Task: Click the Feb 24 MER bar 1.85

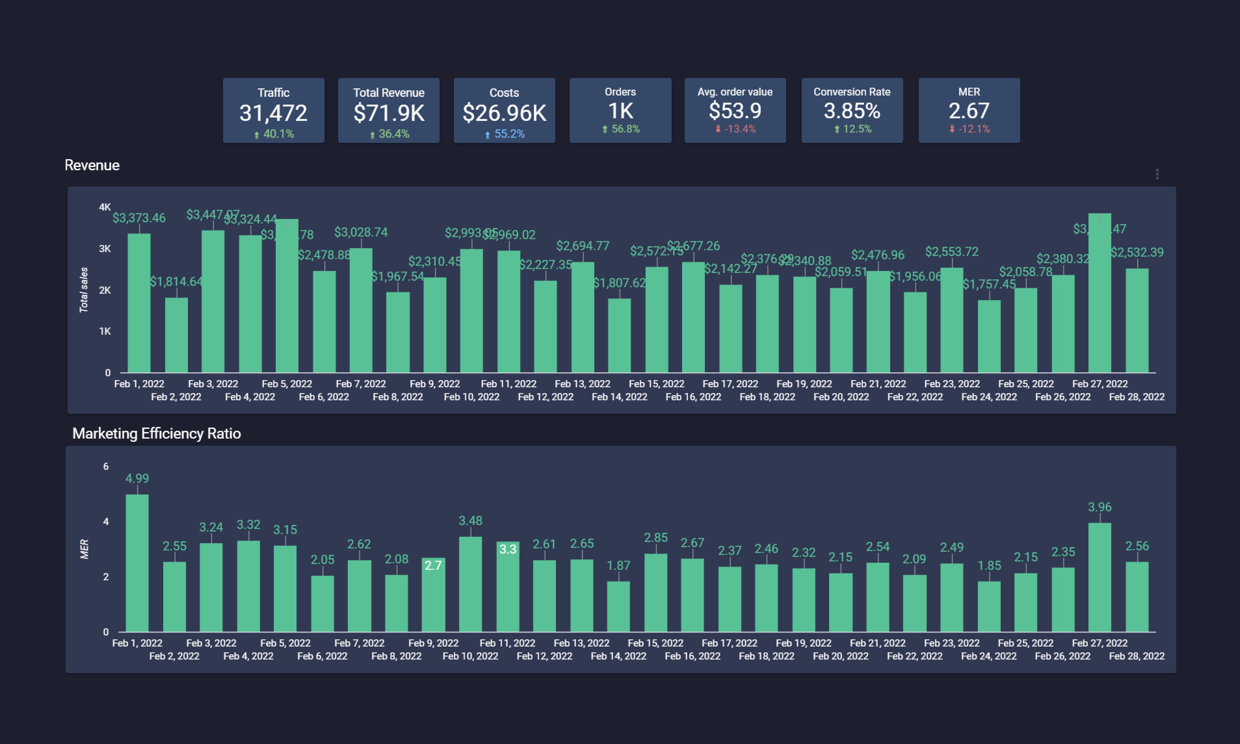Action: point(989,606)
